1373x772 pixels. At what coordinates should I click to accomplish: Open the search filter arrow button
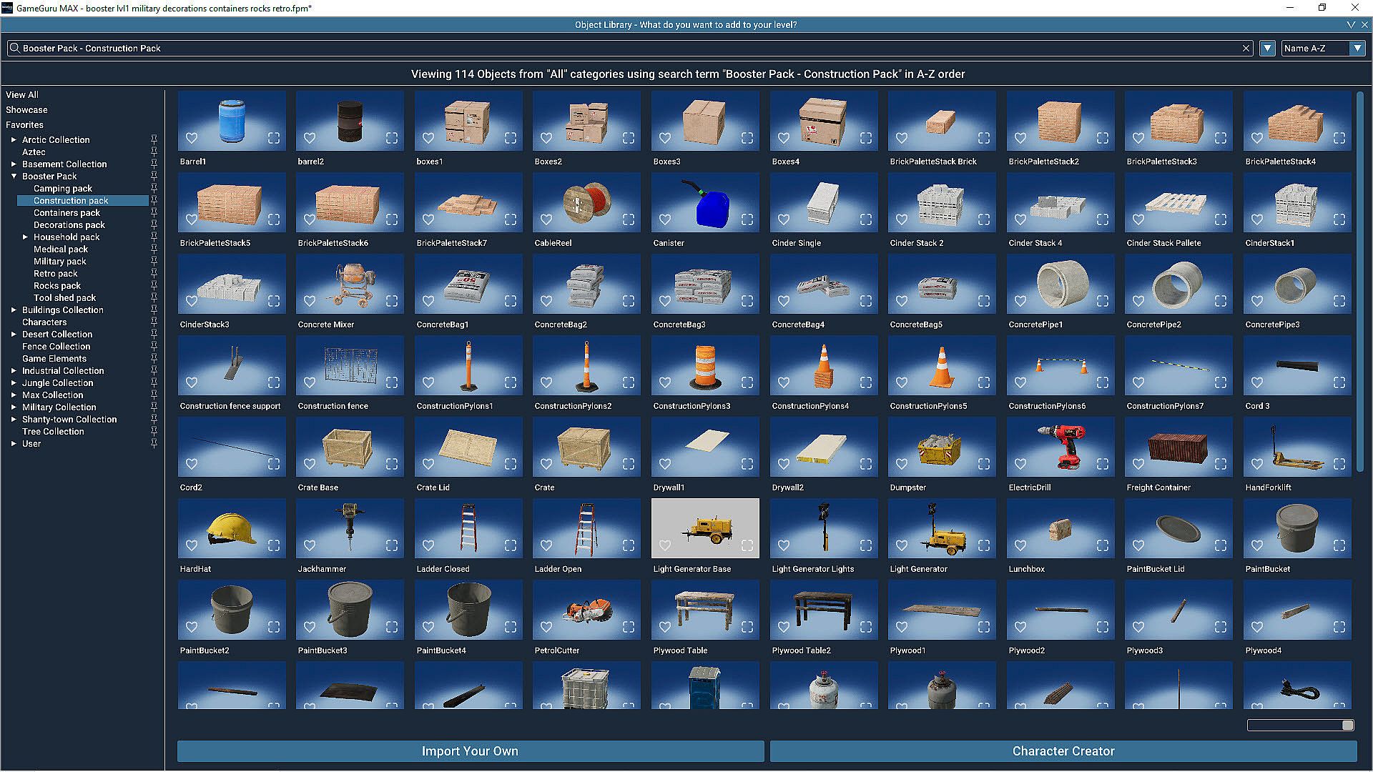1267,49
